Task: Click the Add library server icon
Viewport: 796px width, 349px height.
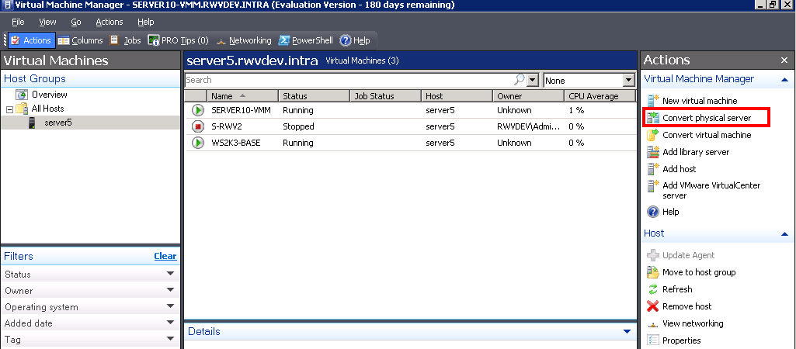Action: coord(653,152)
